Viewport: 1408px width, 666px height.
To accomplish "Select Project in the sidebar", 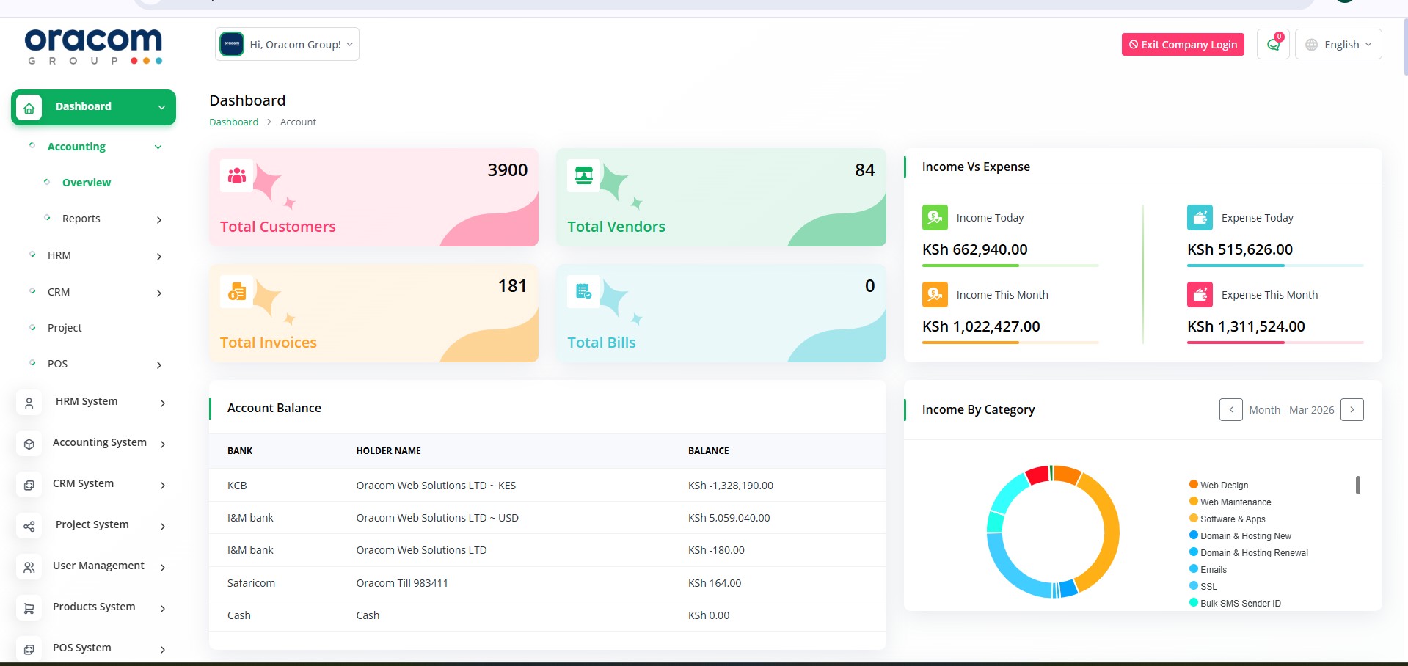I will 65,328.
